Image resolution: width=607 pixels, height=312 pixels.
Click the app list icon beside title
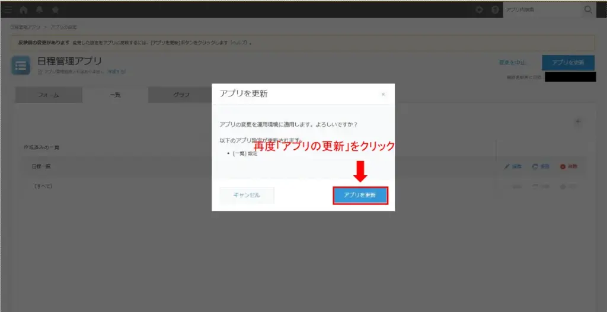(x=21, y=66)
